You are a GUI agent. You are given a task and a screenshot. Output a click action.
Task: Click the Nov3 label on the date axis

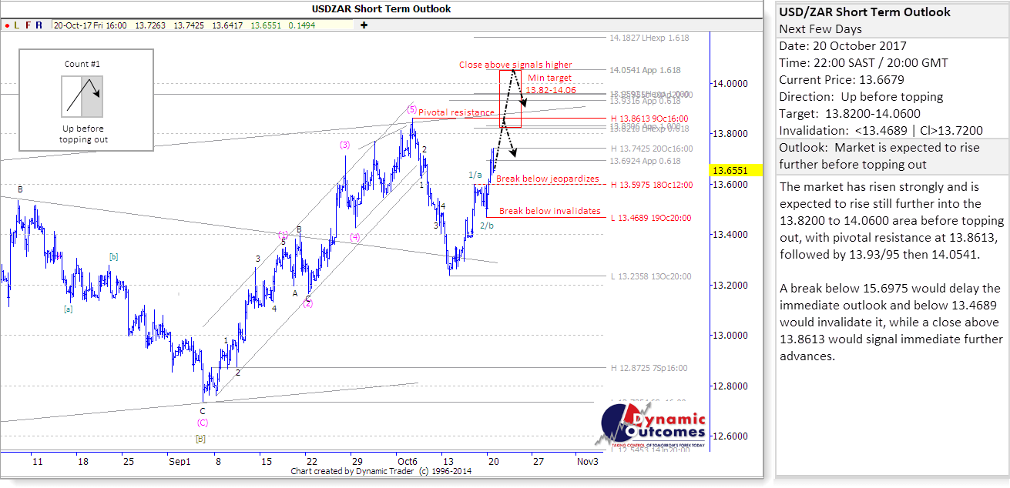point(586,461)
